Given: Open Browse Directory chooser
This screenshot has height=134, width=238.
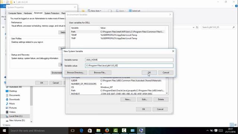Looking at the screenshot, I should 76,73.
